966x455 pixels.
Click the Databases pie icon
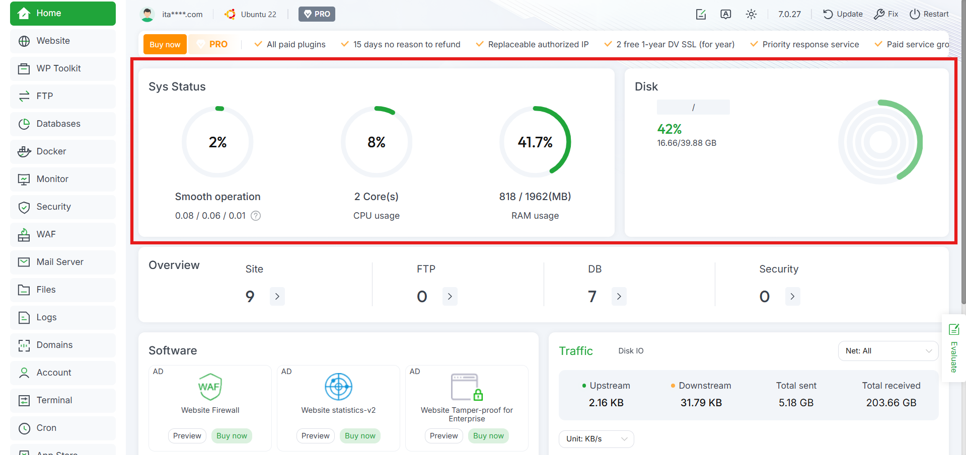(24, 124)
